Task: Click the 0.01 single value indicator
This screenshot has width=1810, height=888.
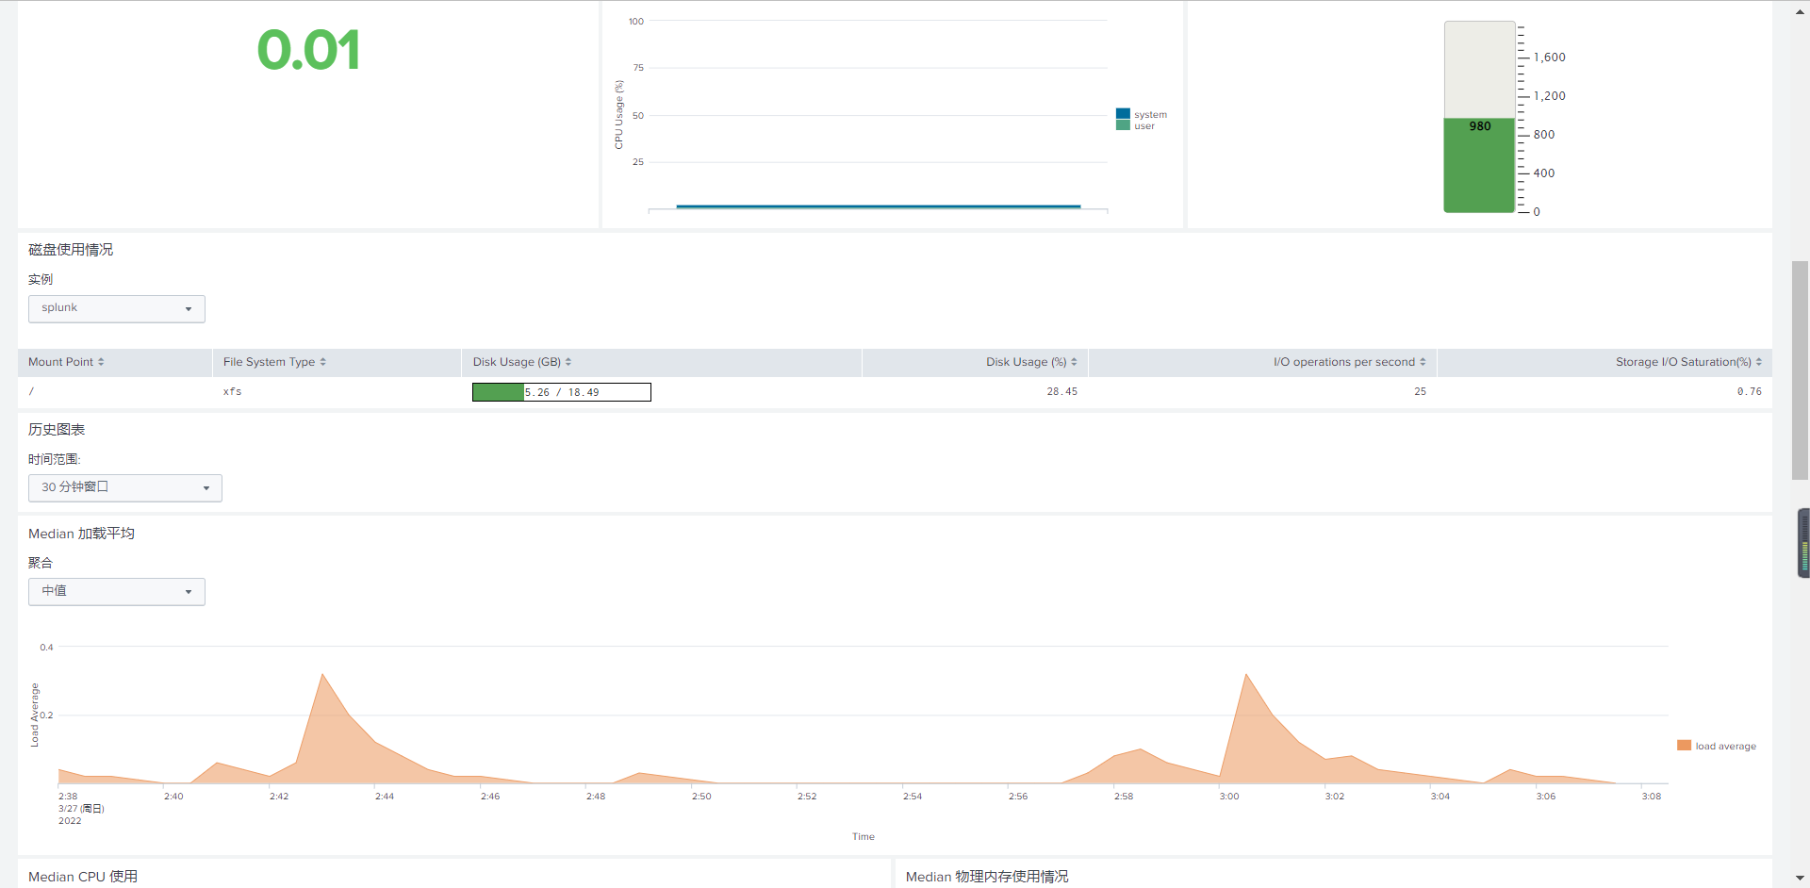Action: 308,50
